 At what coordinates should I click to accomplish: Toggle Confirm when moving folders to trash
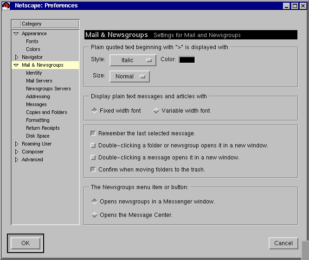click(x=93, y=170)
